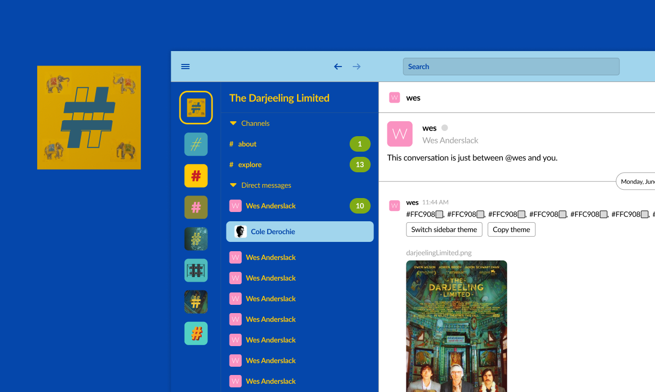Focus the Search field
Image resolution: width=655 pixels, height=392 pixels.
511,67
